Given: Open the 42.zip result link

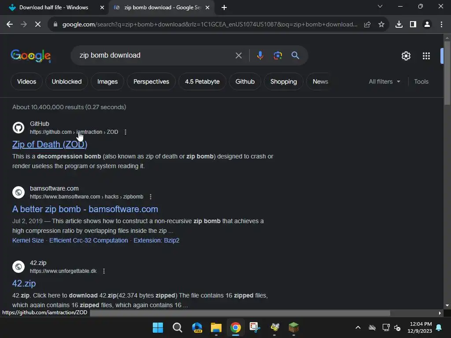Looking at the screenshot, I should [24, 283].
